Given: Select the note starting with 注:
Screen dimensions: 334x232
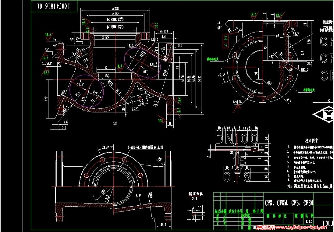Looking at the screenshot, I should pos(310,186).
